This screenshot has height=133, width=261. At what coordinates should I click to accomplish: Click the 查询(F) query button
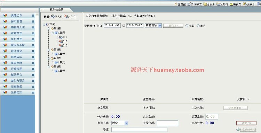(173, 26)
